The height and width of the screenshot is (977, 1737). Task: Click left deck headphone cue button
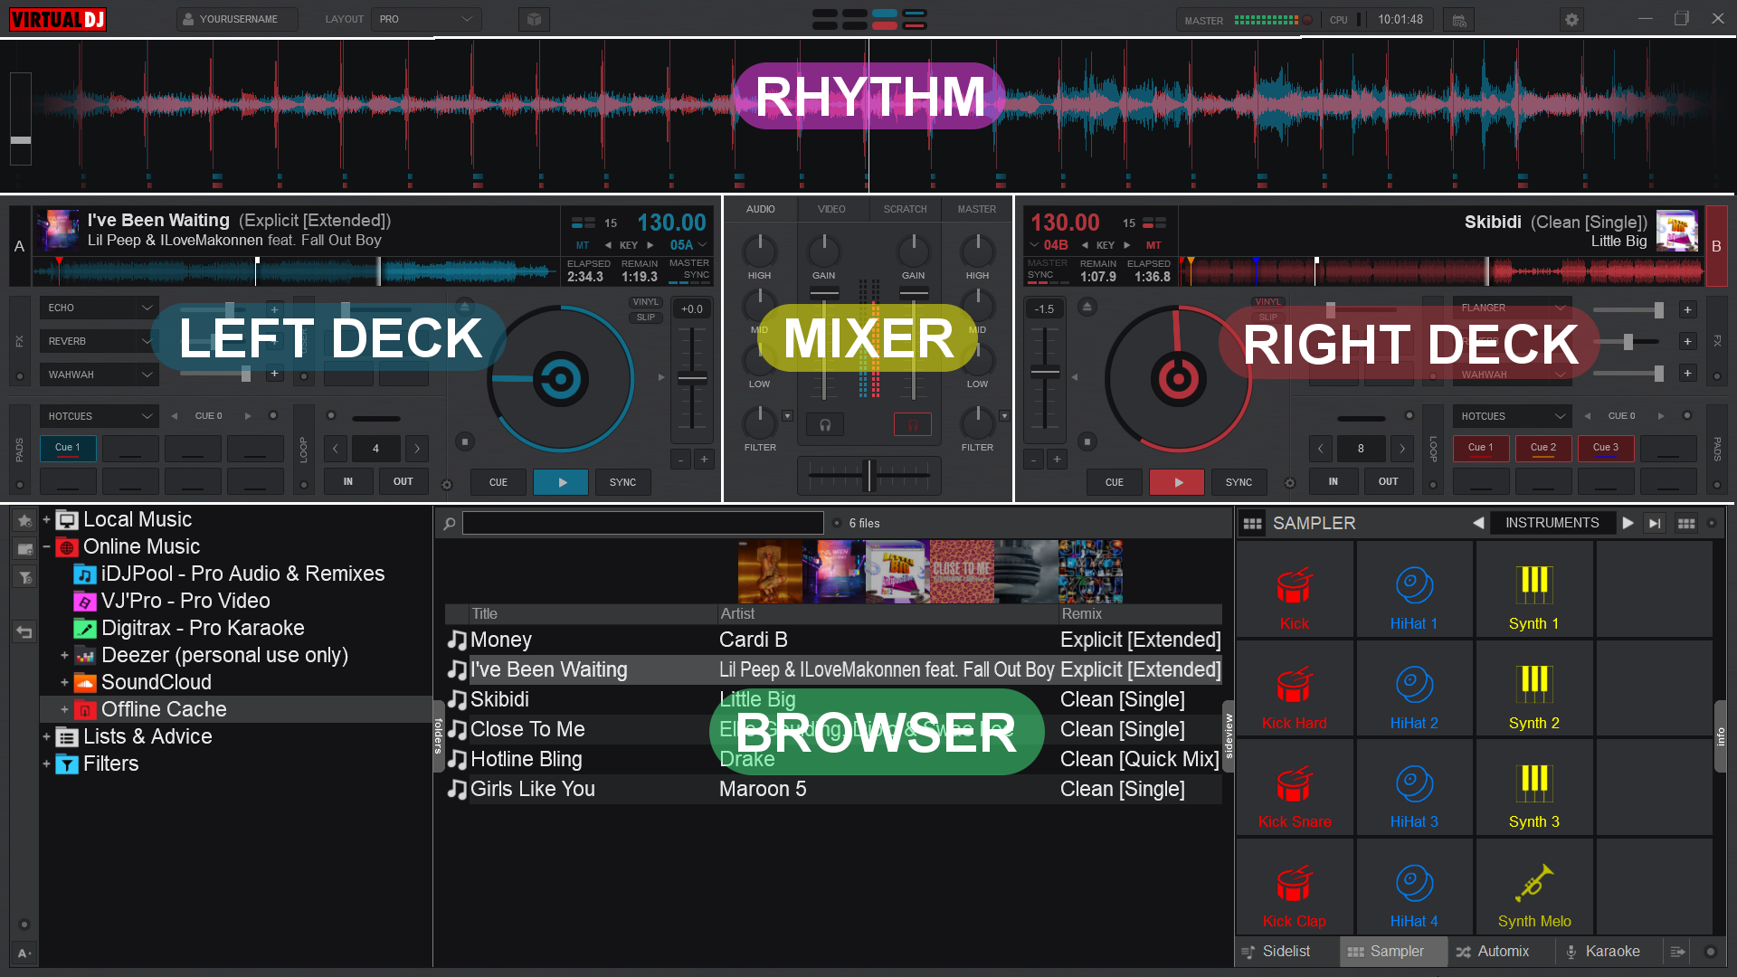point(824,424)
